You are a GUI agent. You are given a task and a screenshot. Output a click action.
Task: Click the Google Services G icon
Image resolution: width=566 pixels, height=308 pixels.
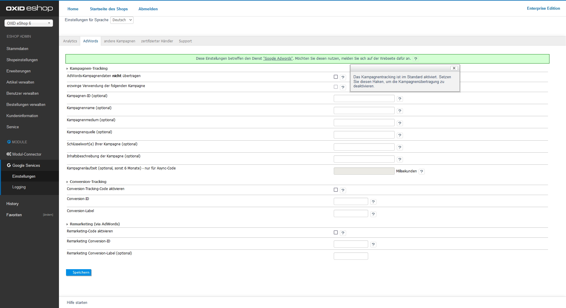pos(9,165)
